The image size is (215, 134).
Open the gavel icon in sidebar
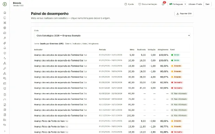coord(5,38)
